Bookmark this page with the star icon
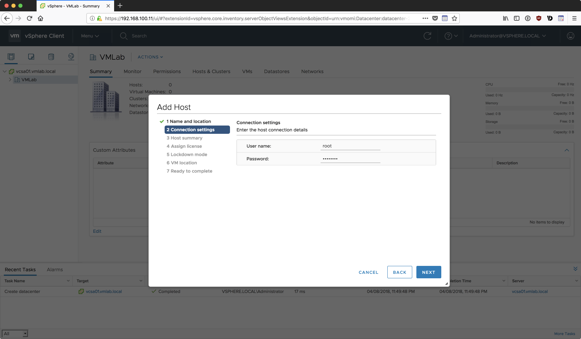581x339 pixels. click(x=454, y=18)
